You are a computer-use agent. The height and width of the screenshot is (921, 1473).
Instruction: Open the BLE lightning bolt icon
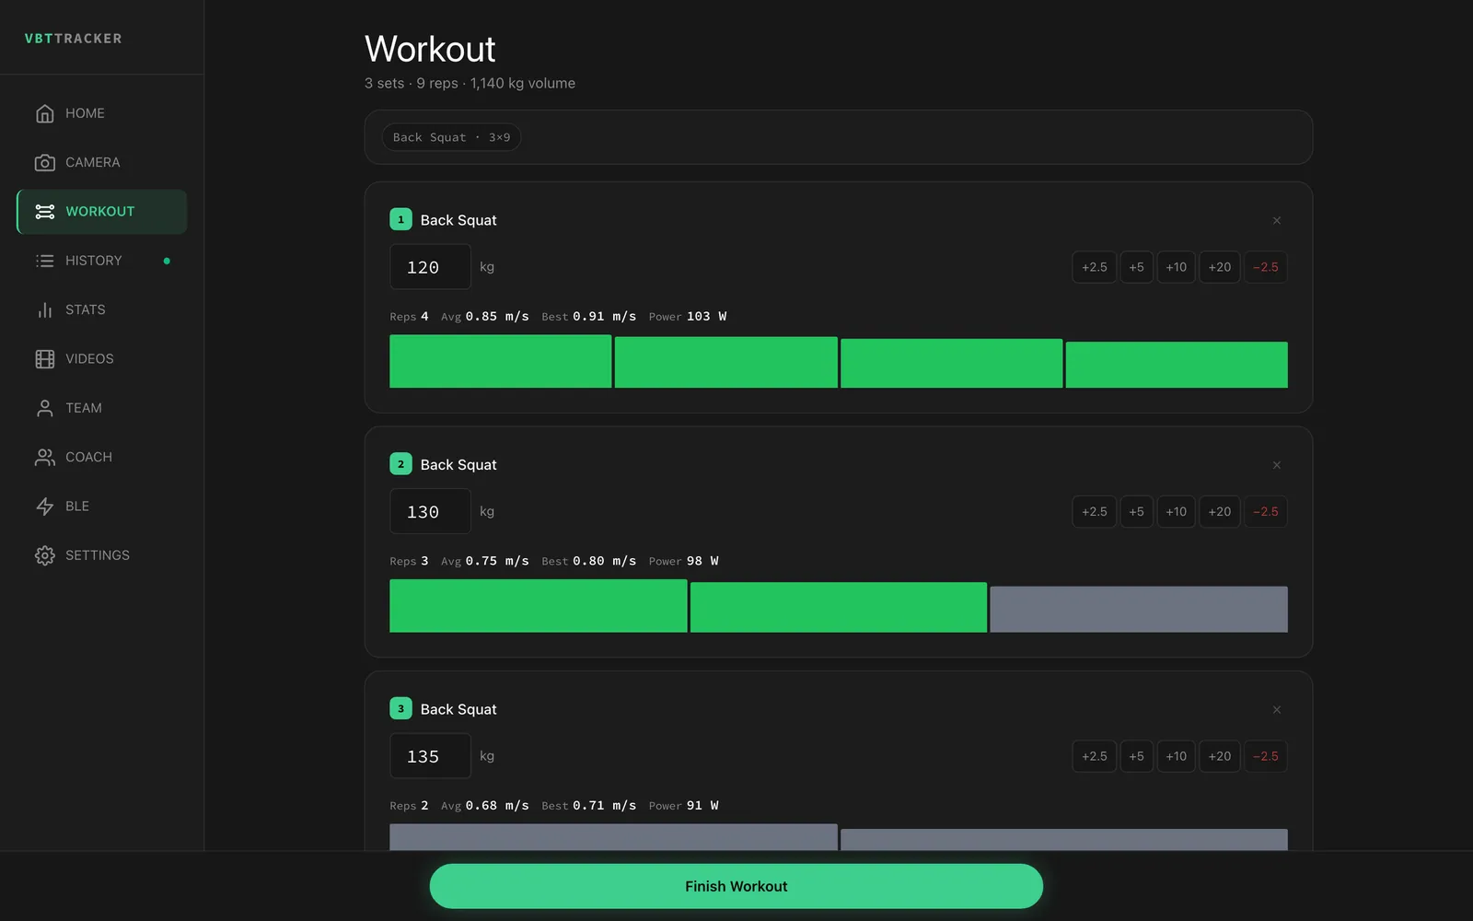click(44, 507)
